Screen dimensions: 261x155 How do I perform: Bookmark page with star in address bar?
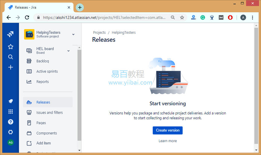coord(182,17)
